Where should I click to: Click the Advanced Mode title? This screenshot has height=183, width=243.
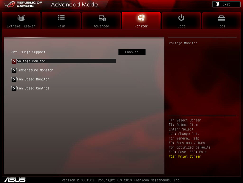click(74, 5)
